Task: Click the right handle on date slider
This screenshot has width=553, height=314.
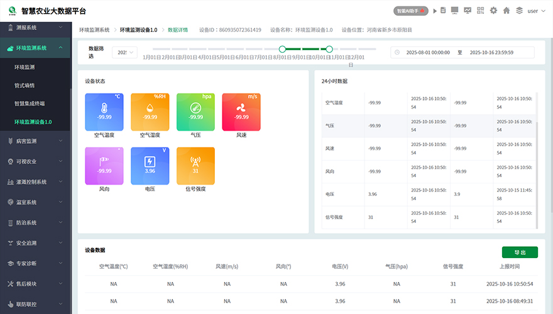Action: click(329, 49)
